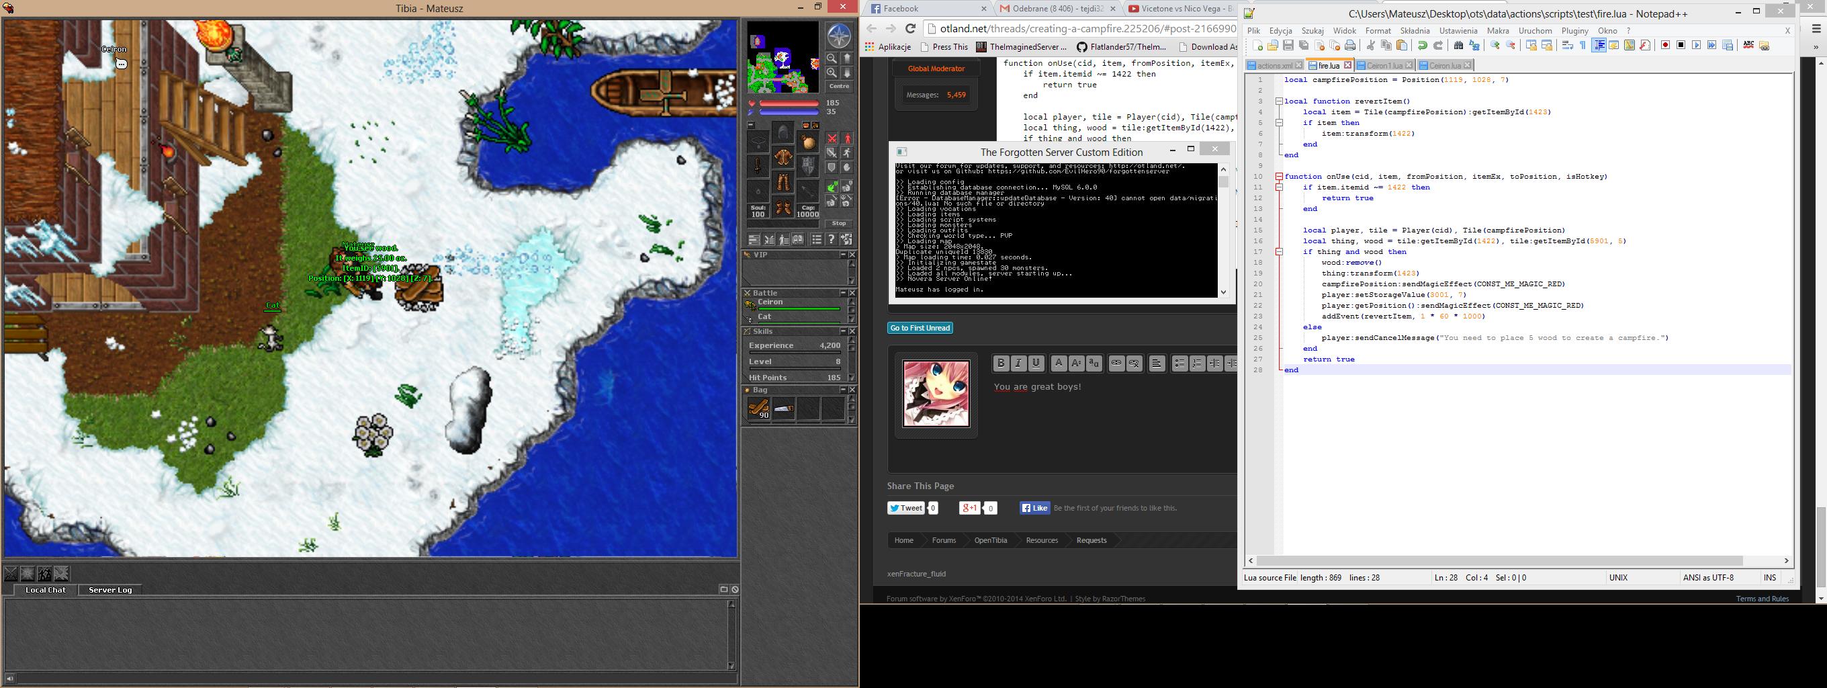Screen dimensions: 1827x688
Task: Click the Terms and Rules link
Action: click(x=1763, y=599)
